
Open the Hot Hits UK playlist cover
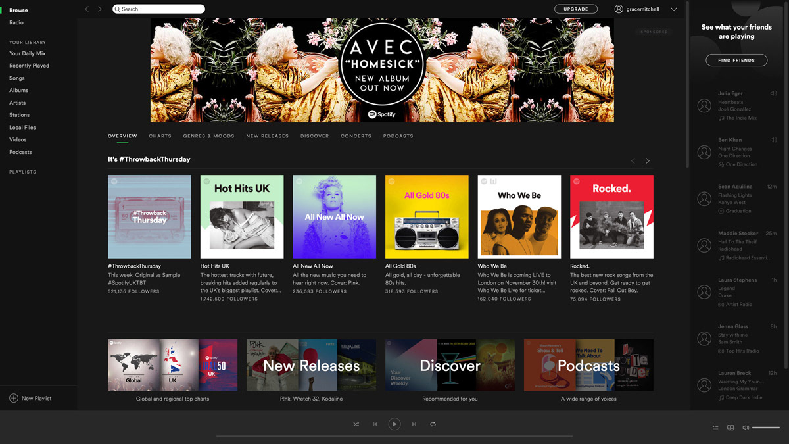click(242, 216)
